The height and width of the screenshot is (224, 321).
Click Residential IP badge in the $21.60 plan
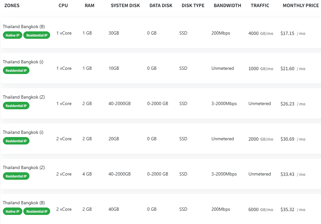tap(16, 70)
